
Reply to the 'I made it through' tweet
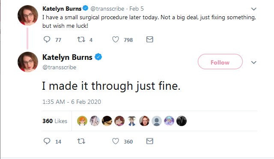[47, 141]
